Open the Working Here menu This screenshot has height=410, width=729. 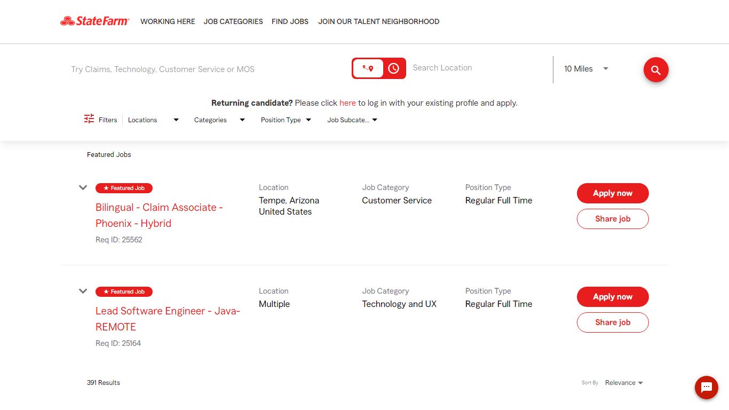(x=168, y=21)
